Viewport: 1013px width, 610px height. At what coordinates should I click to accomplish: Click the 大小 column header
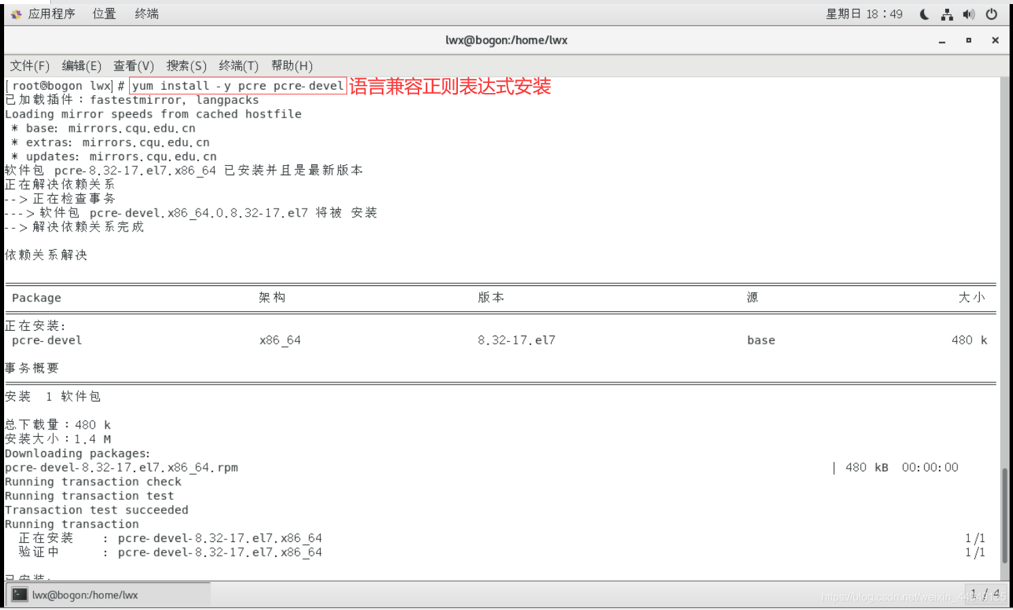tap(972, 298)
